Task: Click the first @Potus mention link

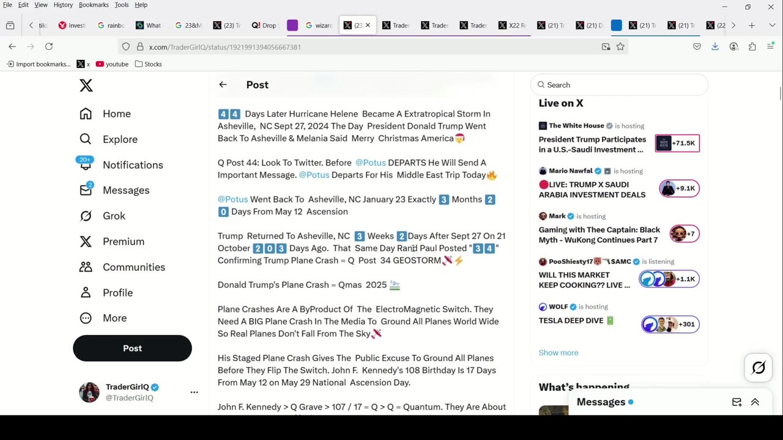Action: [x=371, y=163]
